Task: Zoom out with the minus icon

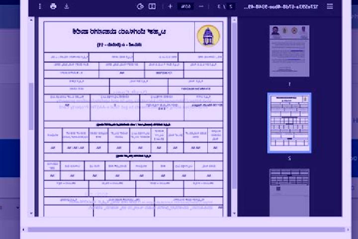Action: pyautogui.click(x=201, y=6)
